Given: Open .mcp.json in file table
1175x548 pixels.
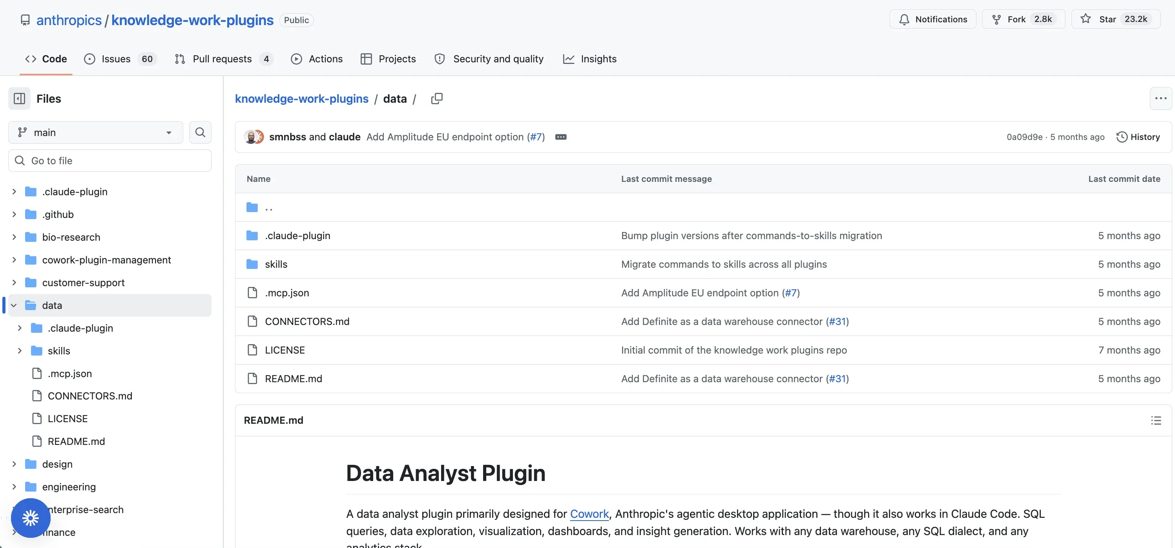Looking at the screenshot, I should click(287, 292).
